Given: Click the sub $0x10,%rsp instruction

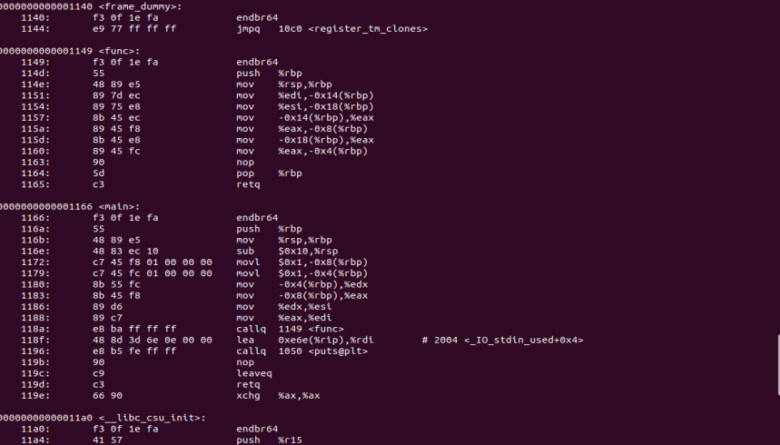Looking at the screenshot, I should tap(287, 252).
